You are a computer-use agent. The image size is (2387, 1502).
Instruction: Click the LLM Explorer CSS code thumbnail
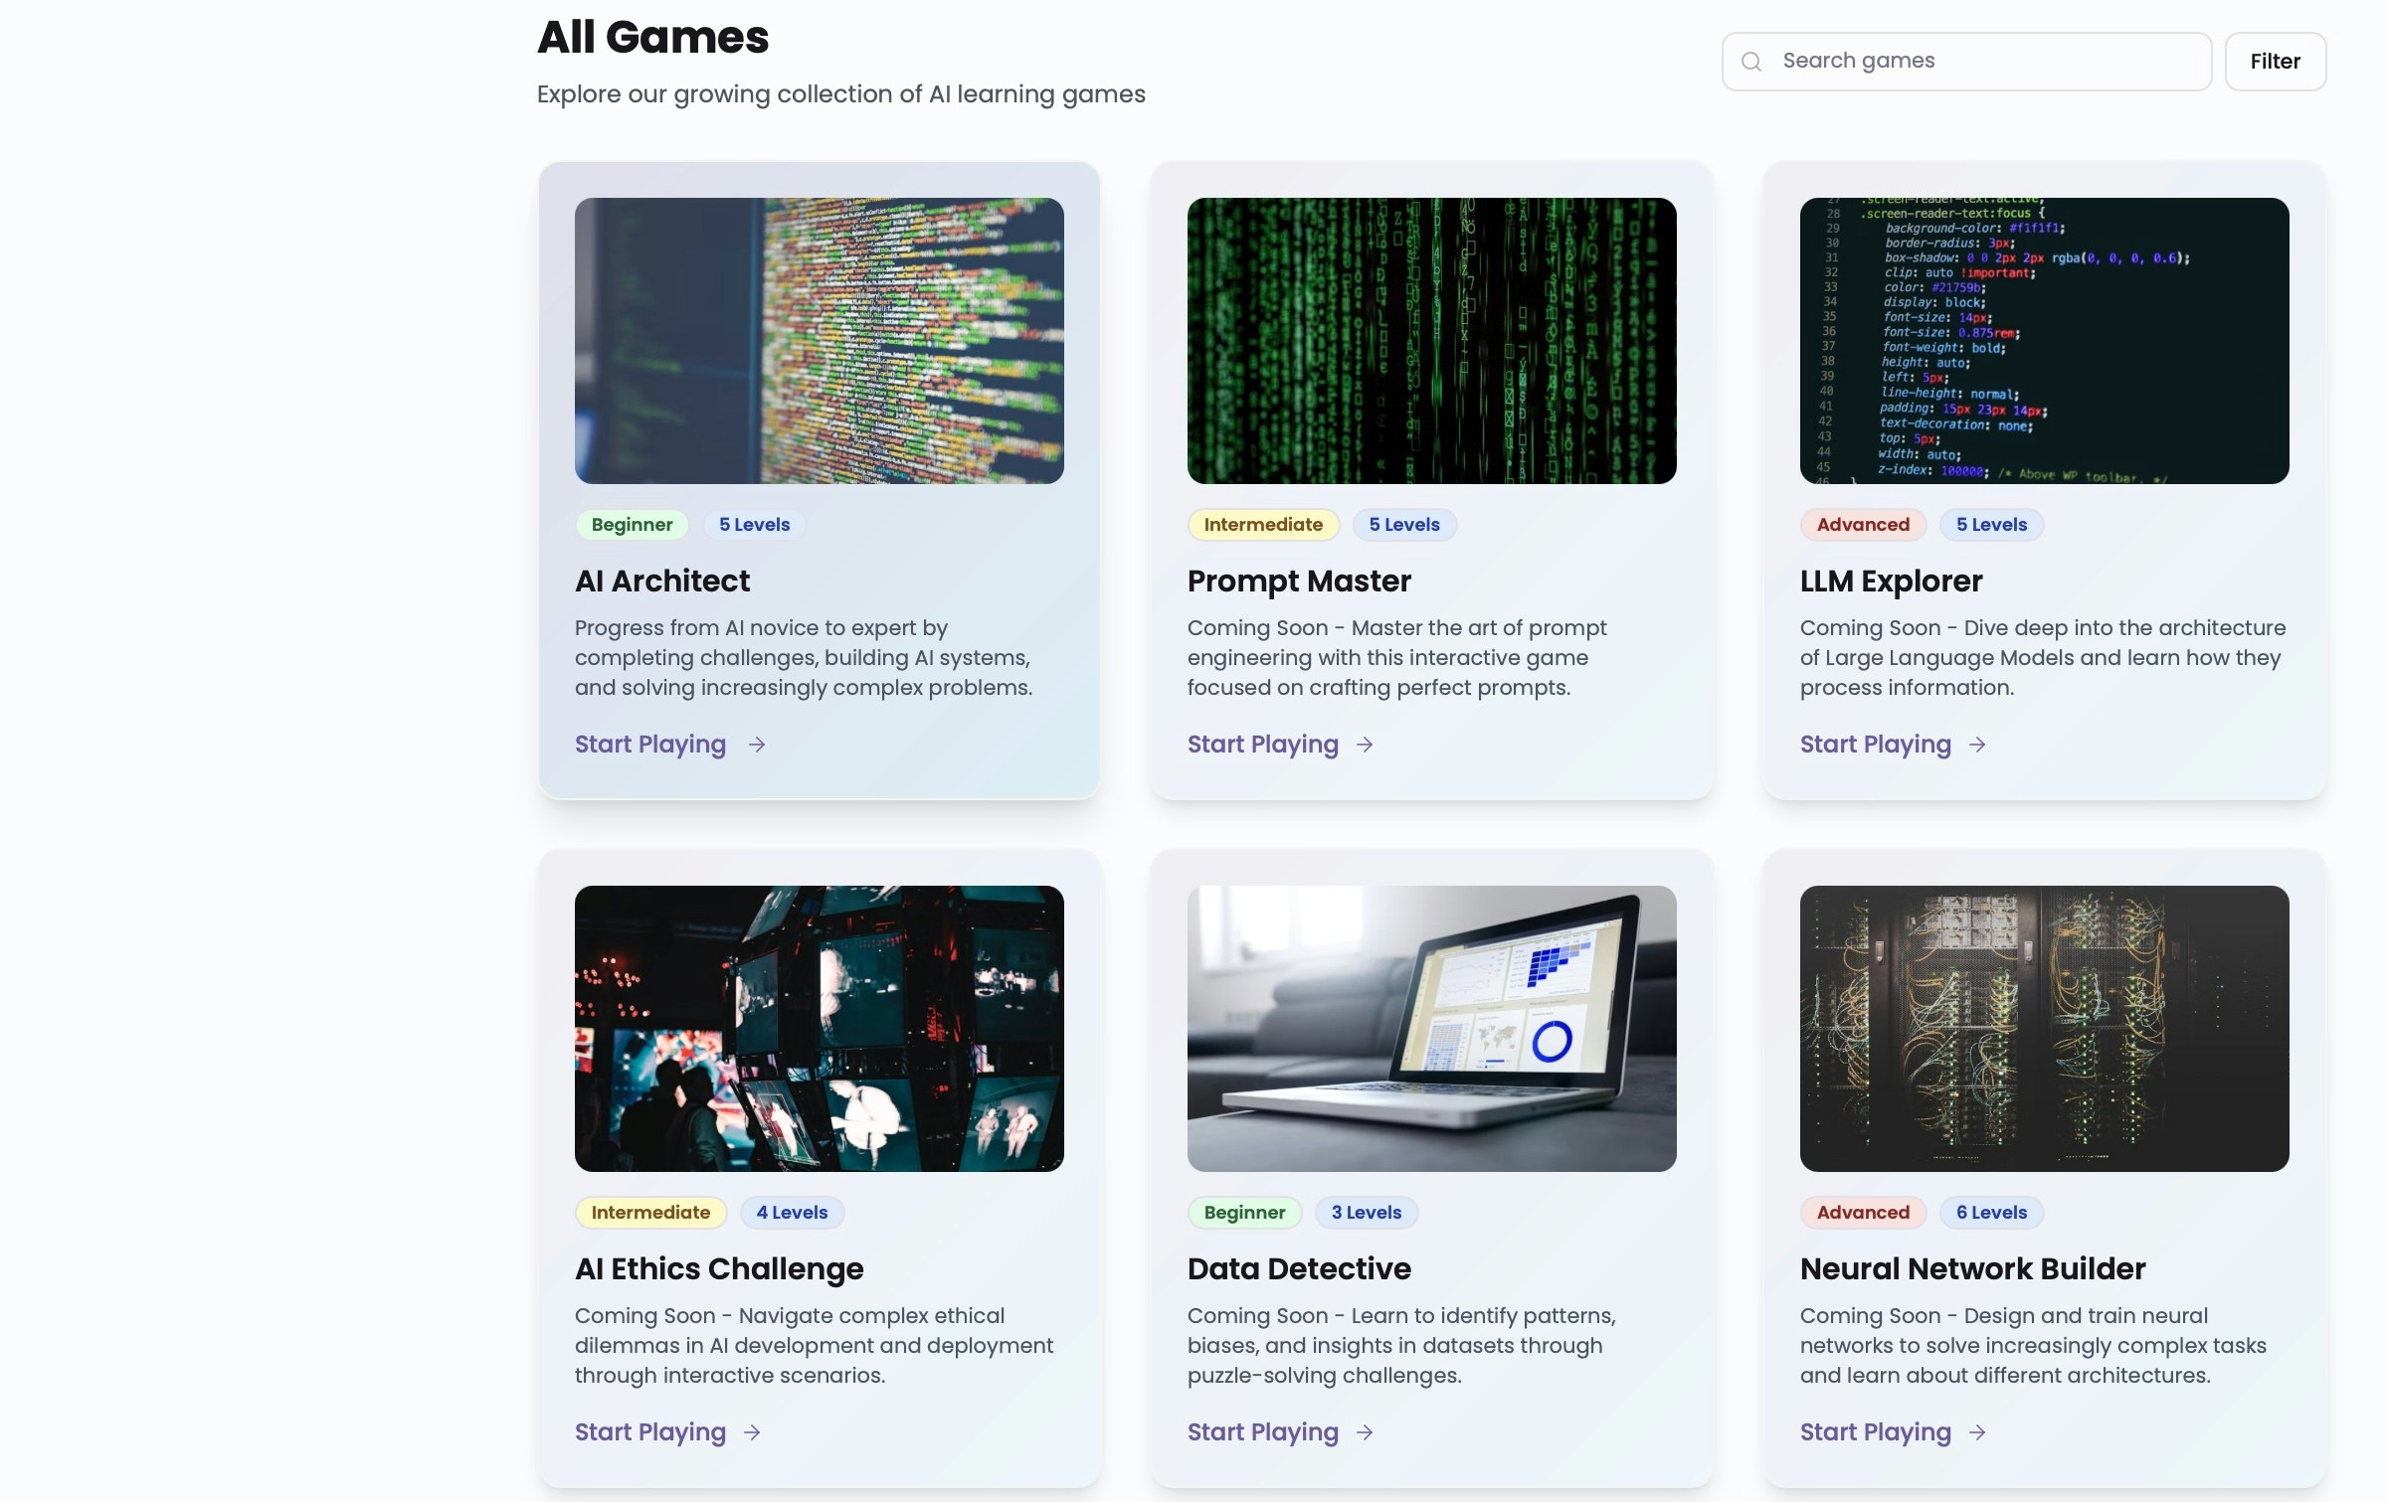point(2044,341)
